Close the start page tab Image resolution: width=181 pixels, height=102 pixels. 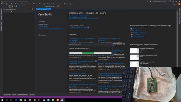tap(50, 9)
